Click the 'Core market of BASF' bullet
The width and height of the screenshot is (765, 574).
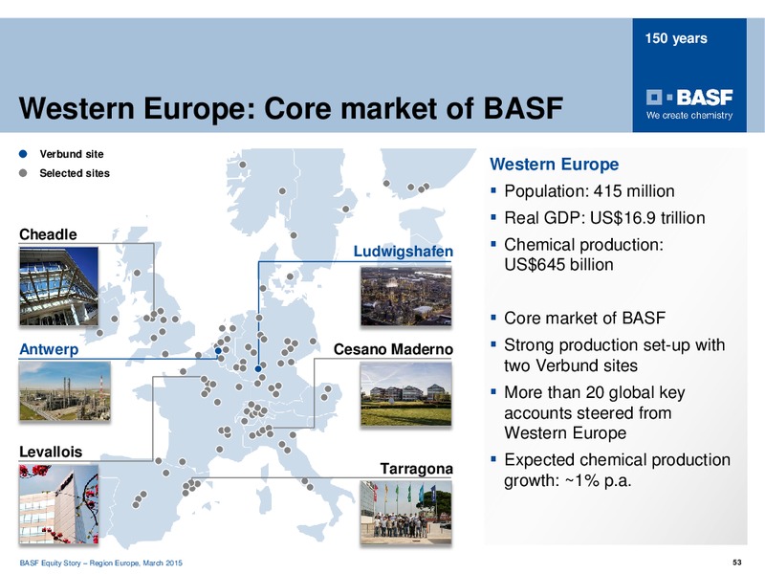(x=584, y=319)
